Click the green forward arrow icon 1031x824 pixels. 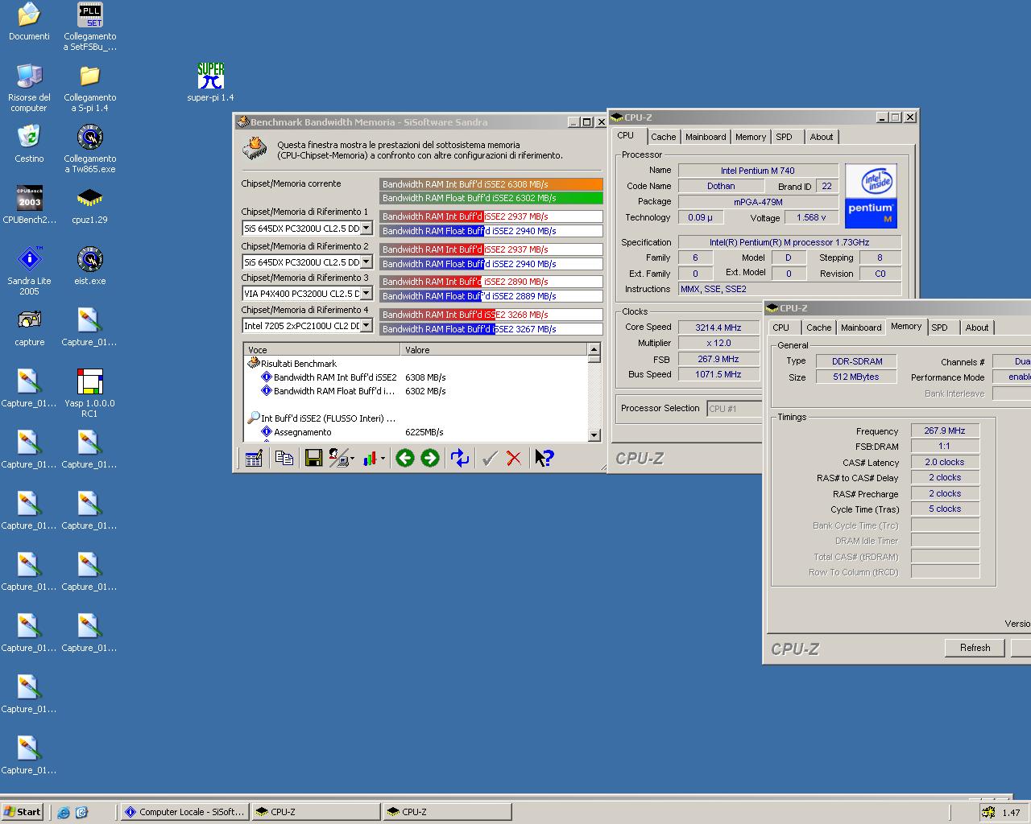point(430,458)
